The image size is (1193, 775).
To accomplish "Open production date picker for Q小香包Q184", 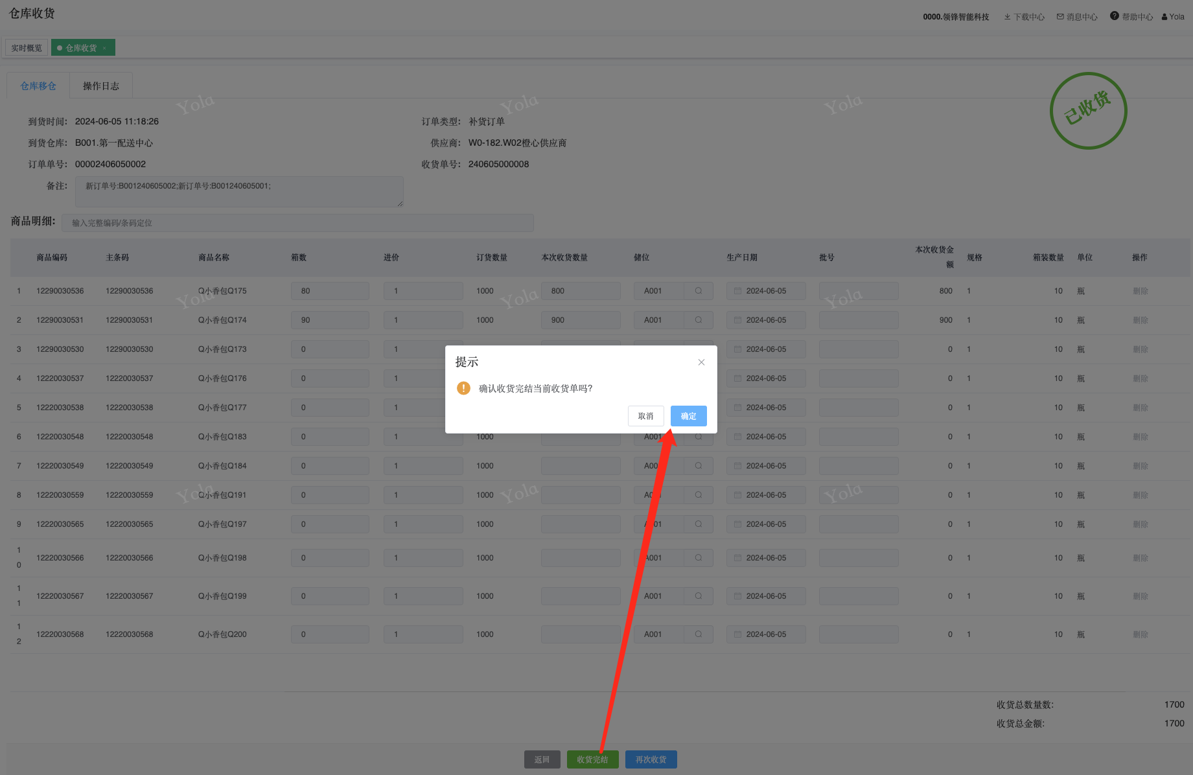I will 766,466.
